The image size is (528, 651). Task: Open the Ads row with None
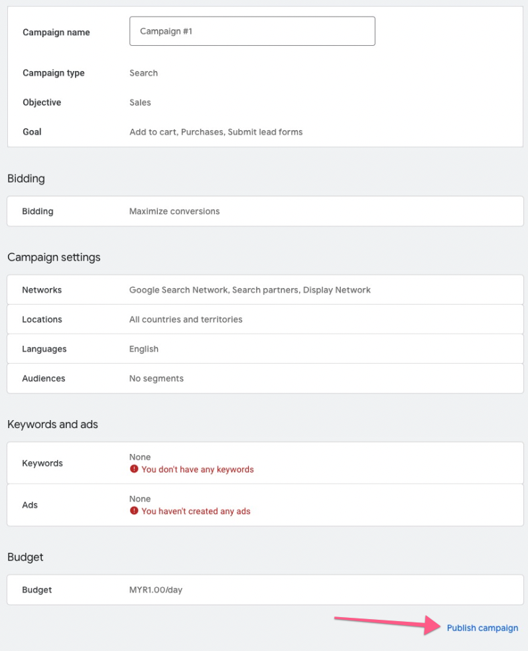[265, 505]
